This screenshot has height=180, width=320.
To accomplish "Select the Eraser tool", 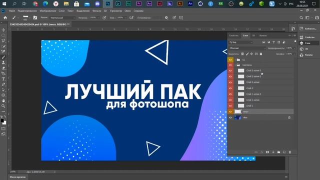I will coord(3,68).
